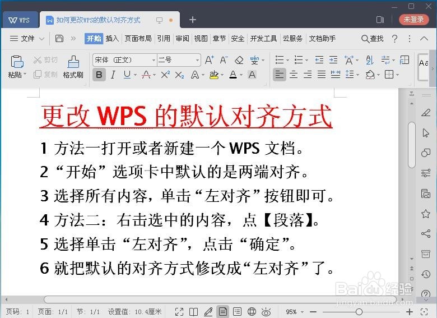Adjust the zoom slider handle
The image size is (437, 318).
click(359, 312)
